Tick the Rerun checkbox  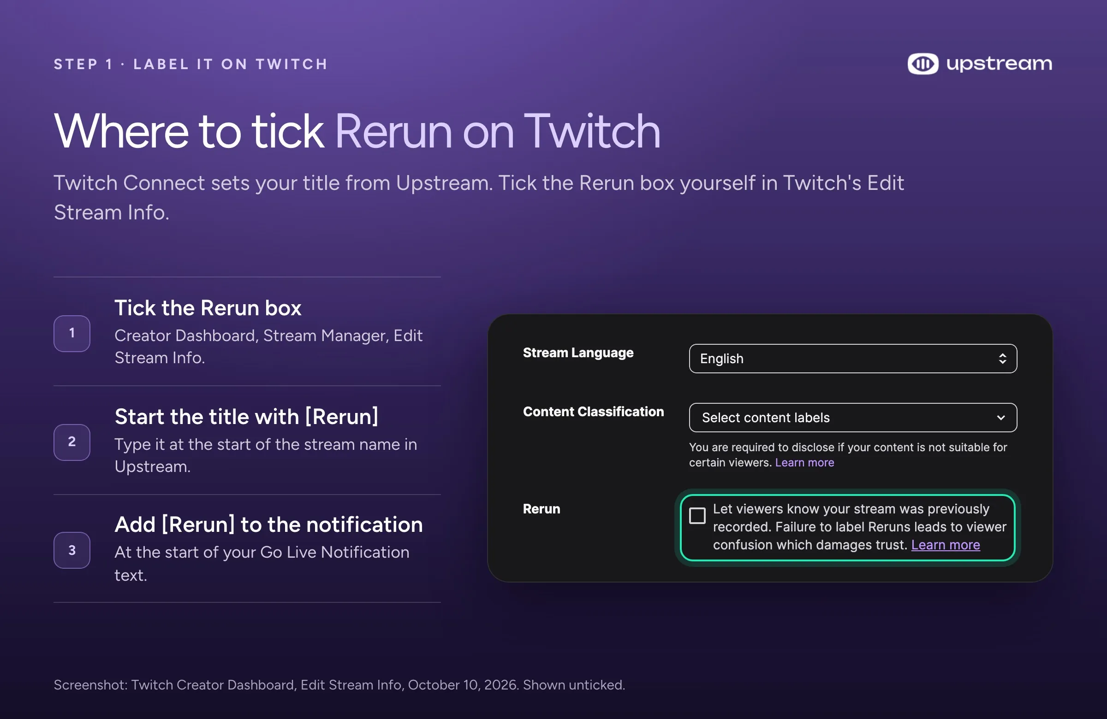pyautogui.click(x=697, y=515)
